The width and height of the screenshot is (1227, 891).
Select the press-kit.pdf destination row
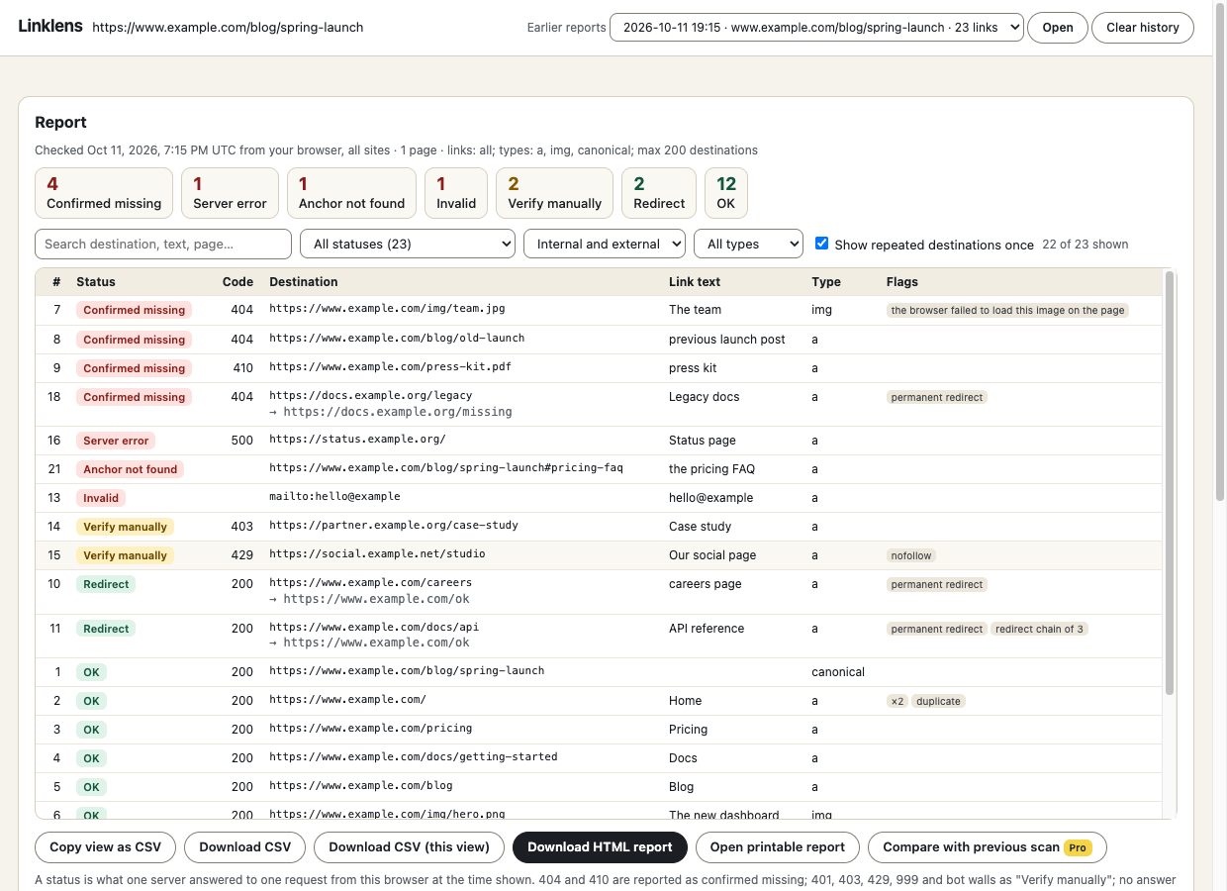[598, 368]
